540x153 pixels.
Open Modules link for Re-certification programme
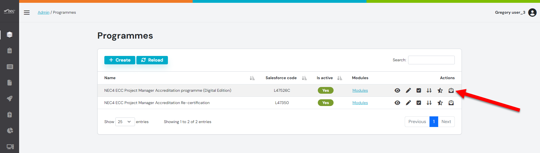[x=360, y=103]
